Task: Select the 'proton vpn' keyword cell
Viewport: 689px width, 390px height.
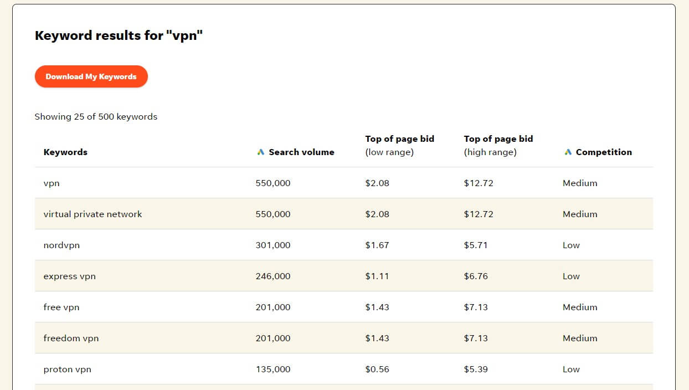Action: 68,370
